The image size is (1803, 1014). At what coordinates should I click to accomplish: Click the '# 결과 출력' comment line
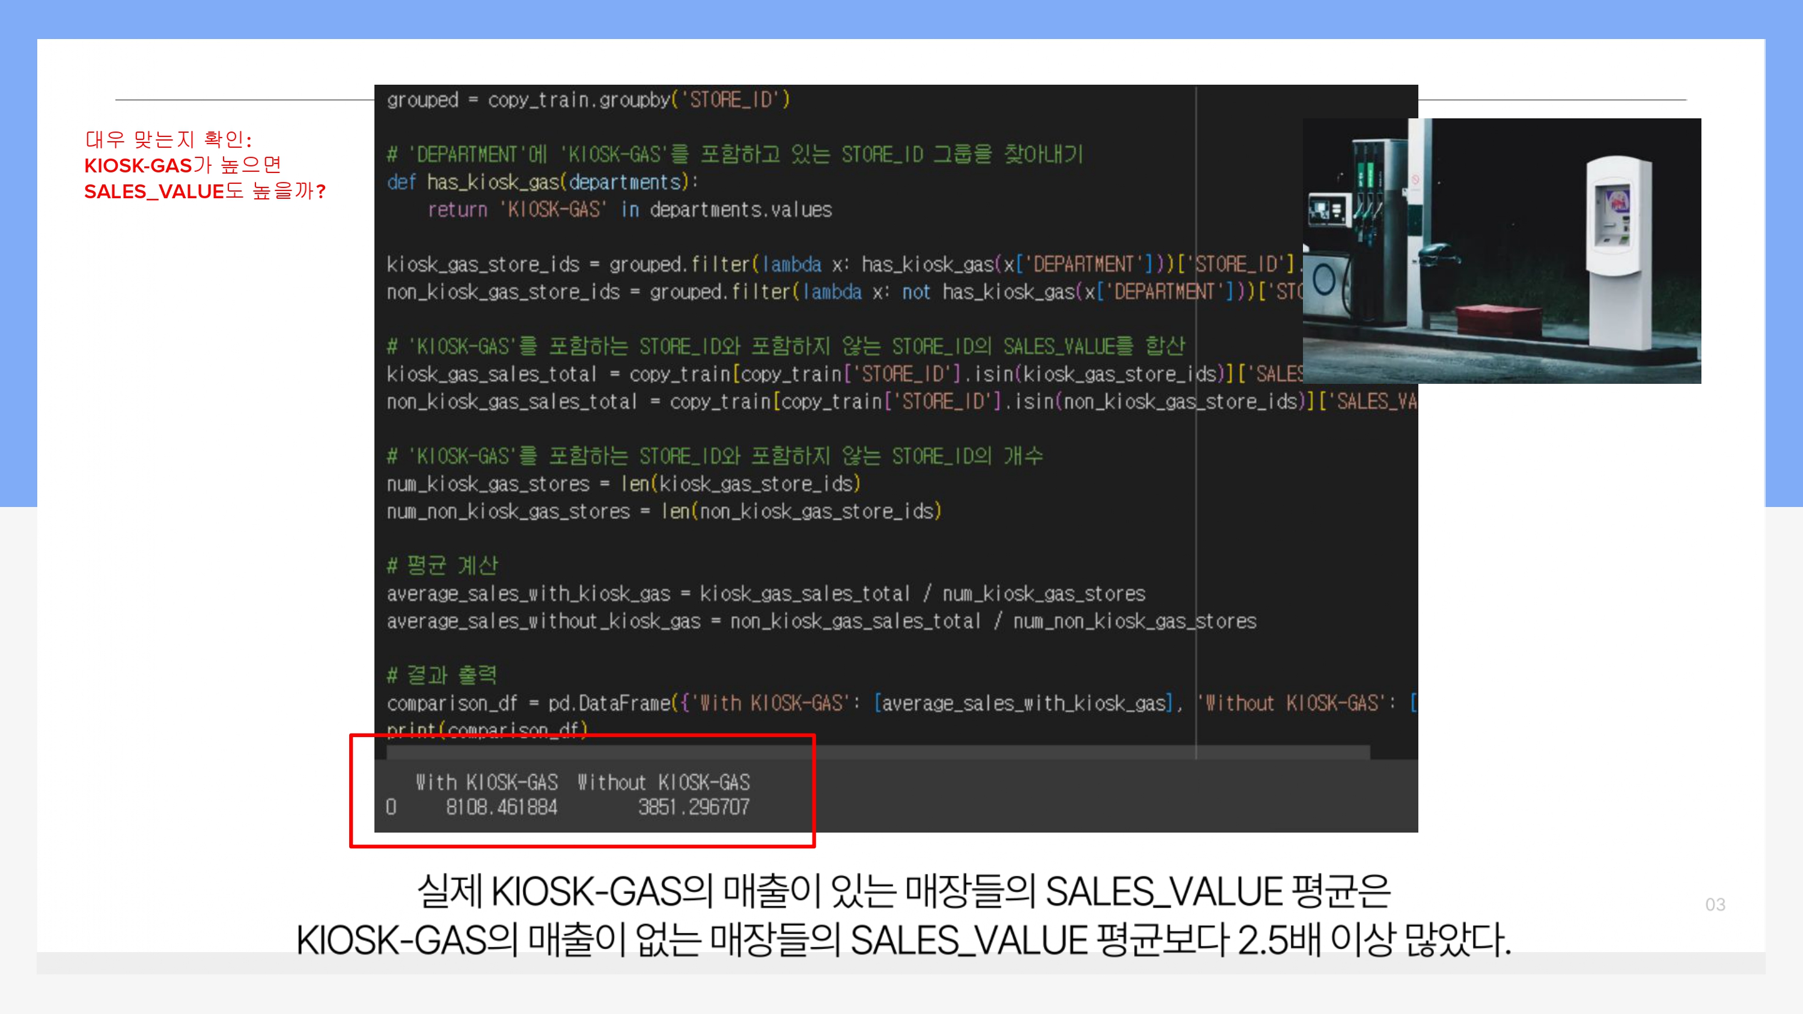click(x=442, y=675)
